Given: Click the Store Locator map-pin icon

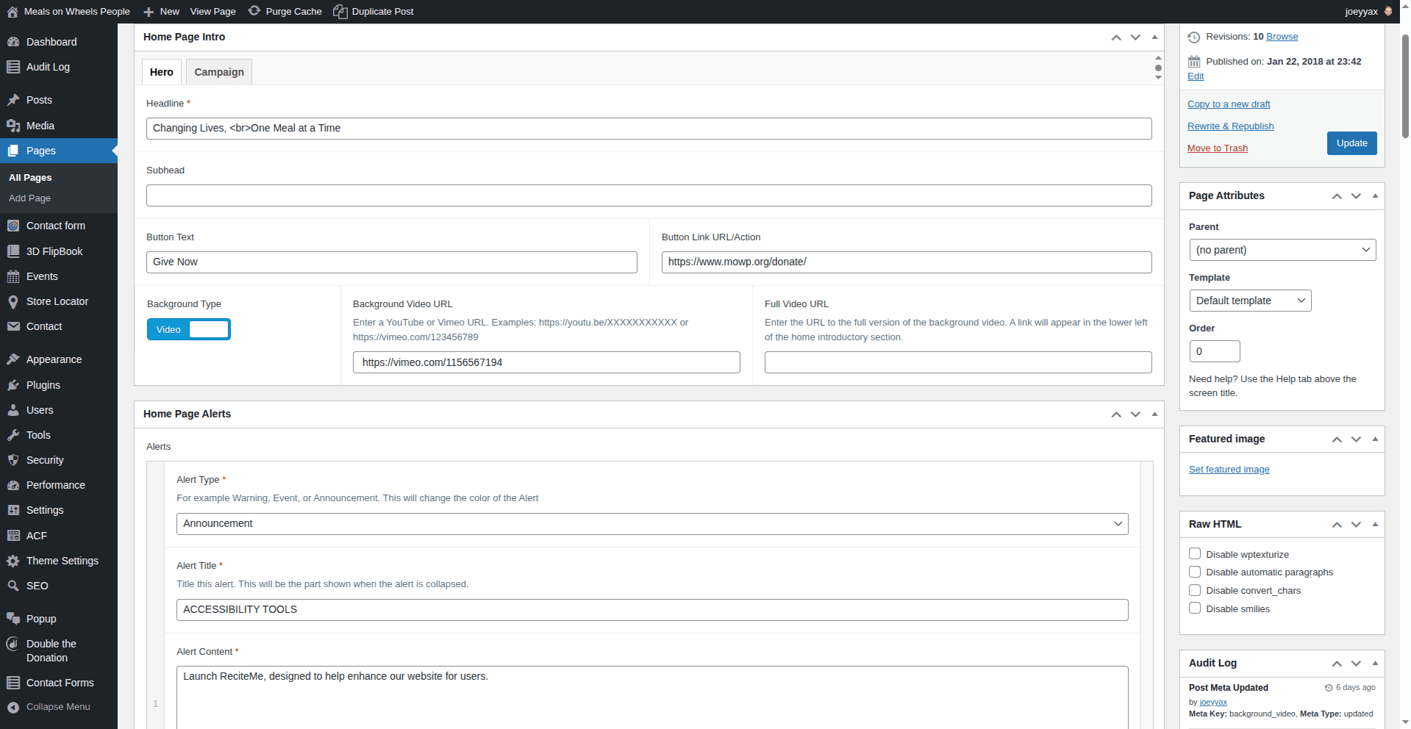Looking at the screenshot, I should (13, 301).
